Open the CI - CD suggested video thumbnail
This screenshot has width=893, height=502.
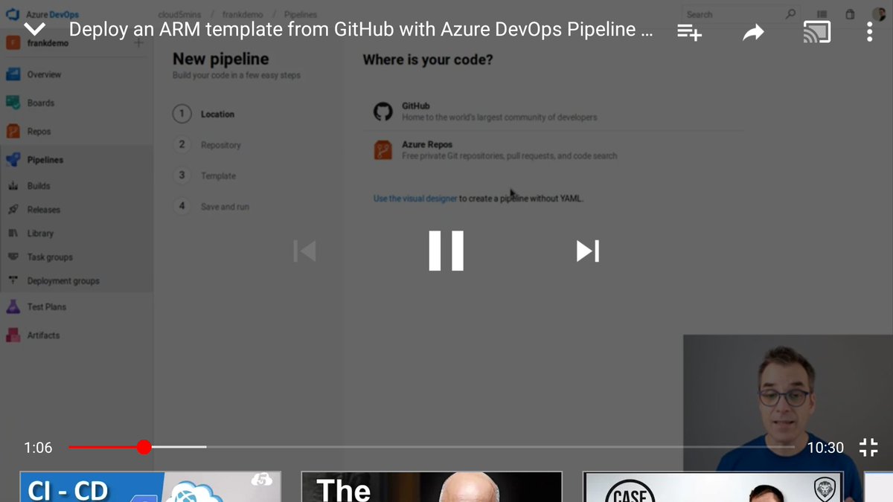tap(150, 486)
